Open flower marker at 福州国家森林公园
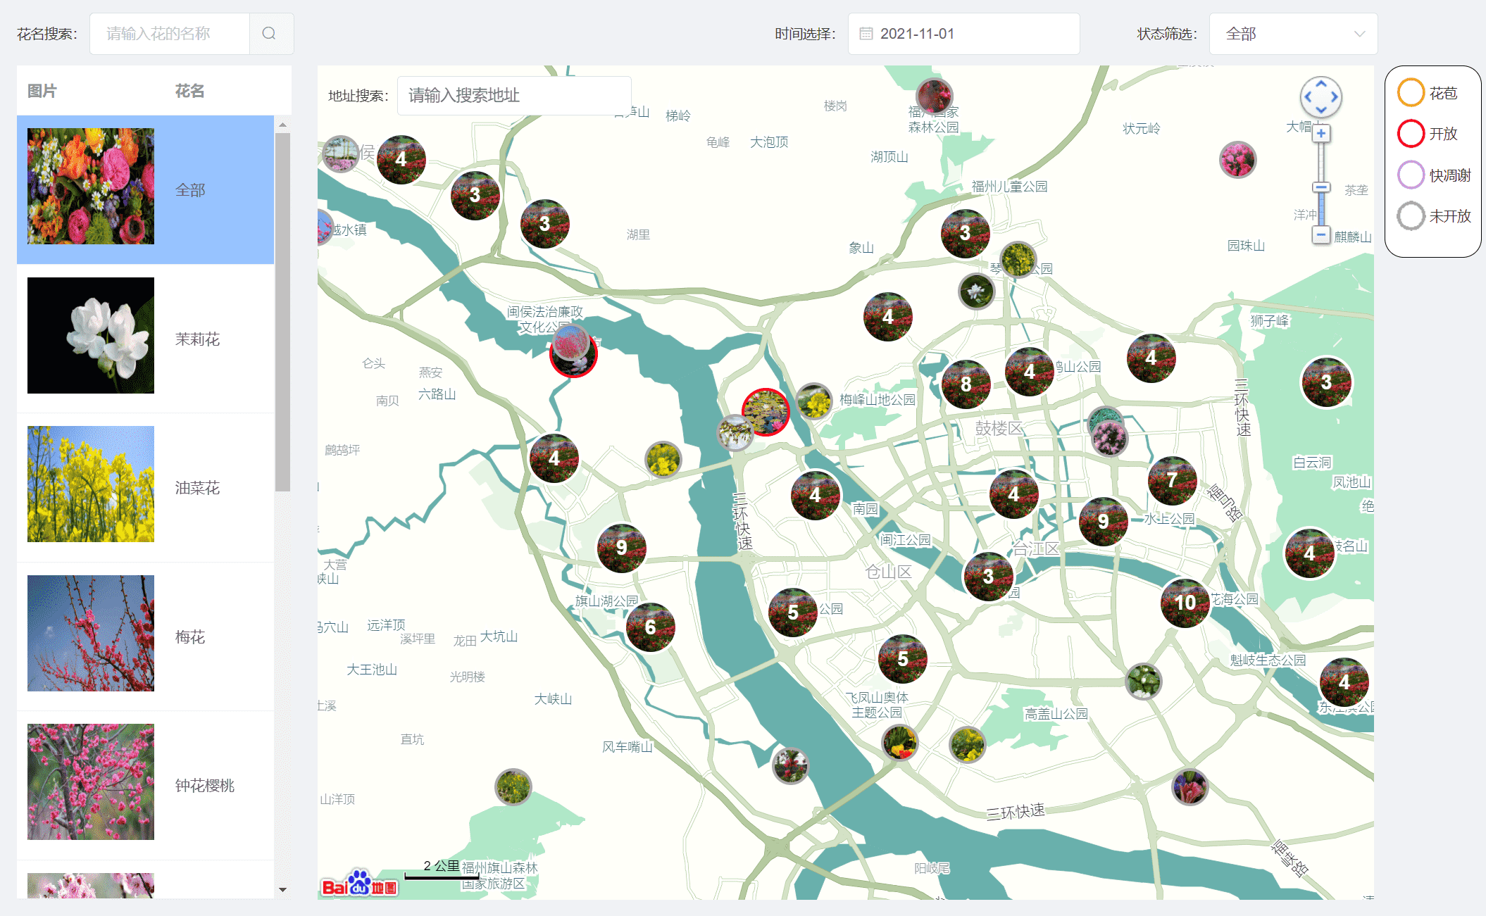 pyautogui.click(x=935, y=96)
